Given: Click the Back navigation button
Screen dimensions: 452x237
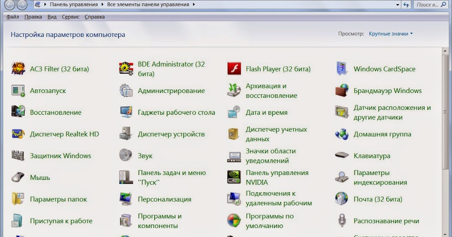Looking at the screenshot, I should [x=10, y=5].
